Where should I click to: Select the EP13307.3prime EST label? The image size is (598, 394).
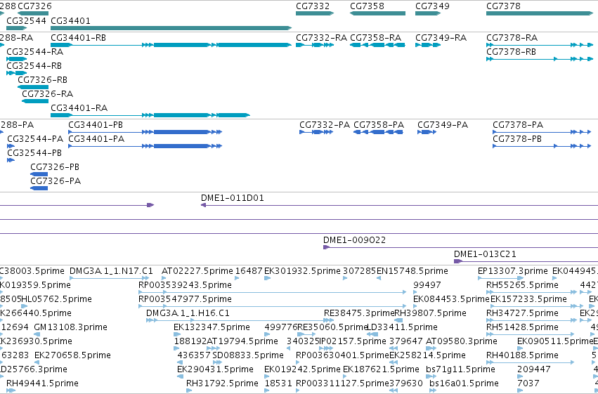[512, 271]
